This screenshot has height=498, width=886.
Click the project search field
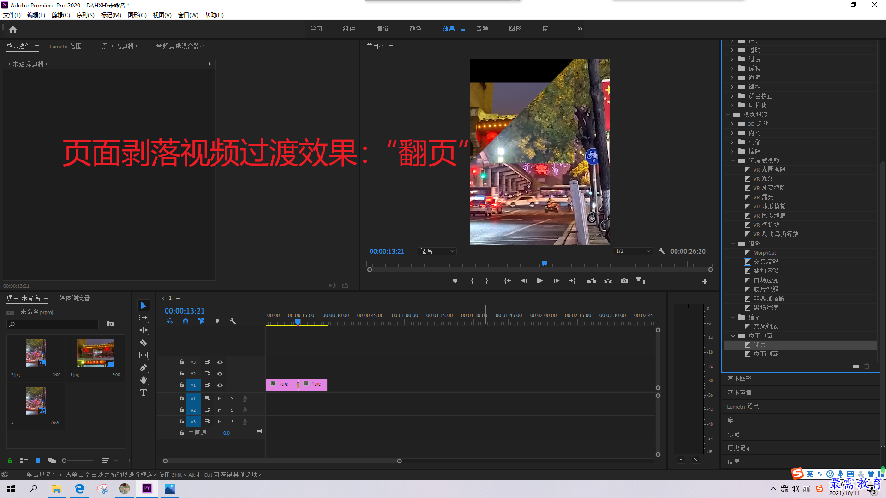coord(53,325)
